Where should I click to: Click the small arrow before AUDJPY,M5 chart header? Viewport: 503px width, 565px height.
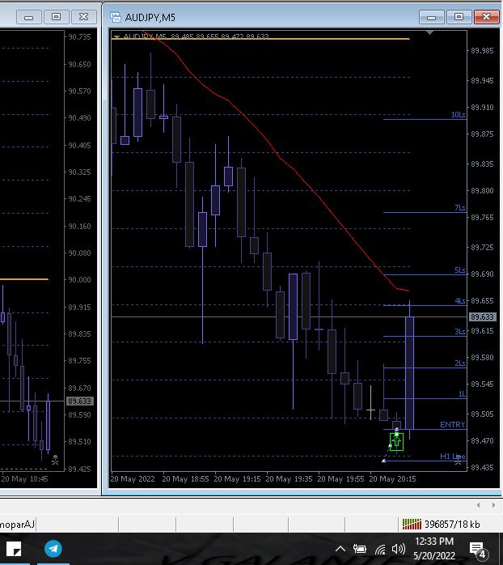(116, 36)
